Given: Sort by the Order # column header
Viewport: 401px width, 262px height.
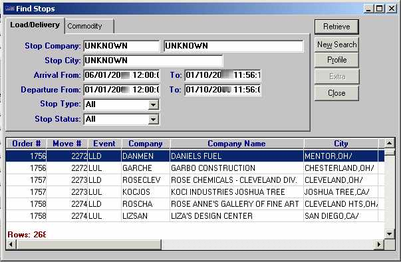Looking at the screenshot, I should pyautogui.click(x=27, y=144).
